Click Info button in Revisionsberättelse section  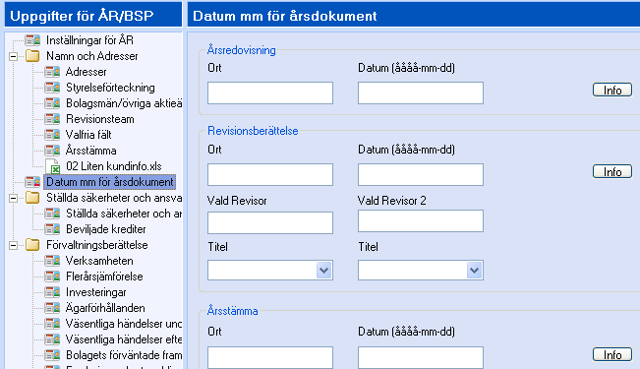[612, 171]
